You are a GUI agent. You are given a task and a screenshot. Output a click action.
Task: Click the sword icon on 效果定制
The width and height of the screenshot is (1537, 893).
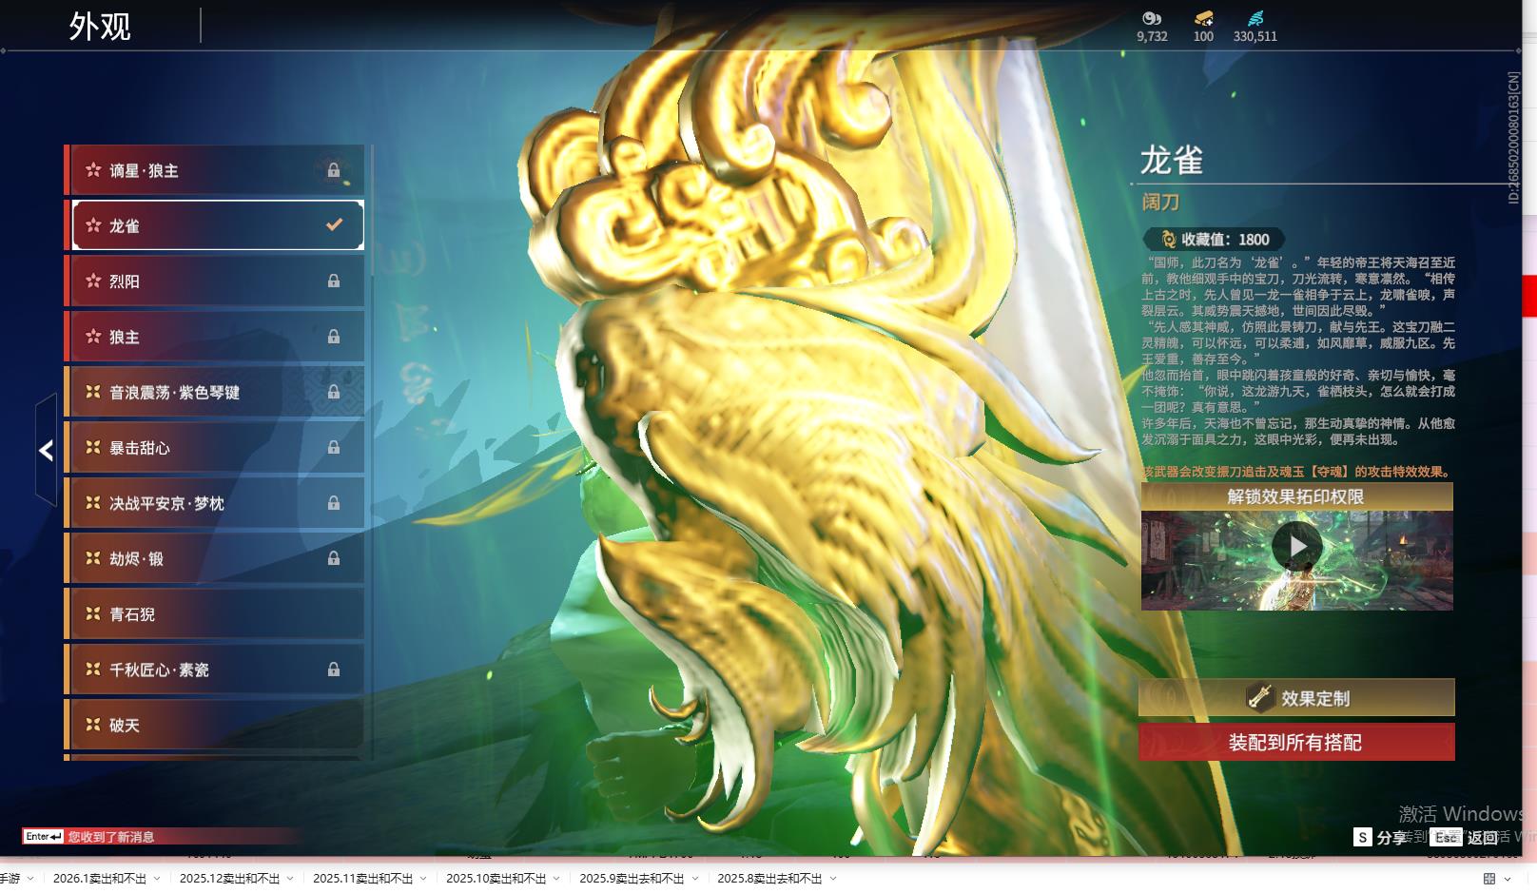click(x=1259, y=698)
